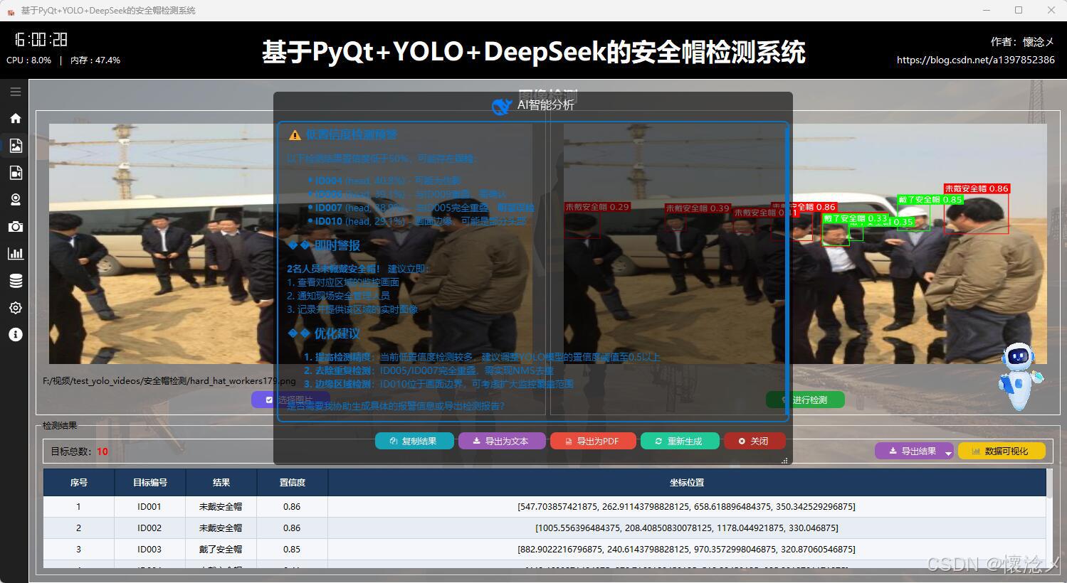The image size is (1067, 583).
Task: Click the 坐标位置 column header
Action: (x=687, y=482)
